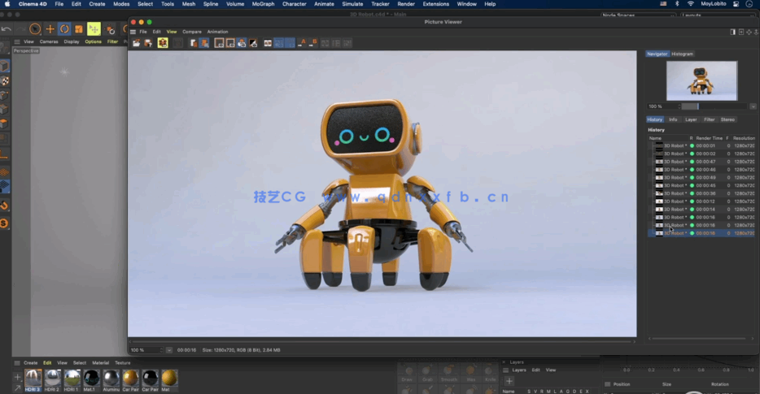Click Picture Viewer hamburger menu icon
Viewport: 760px width, 394px height.
click(133, 32)
